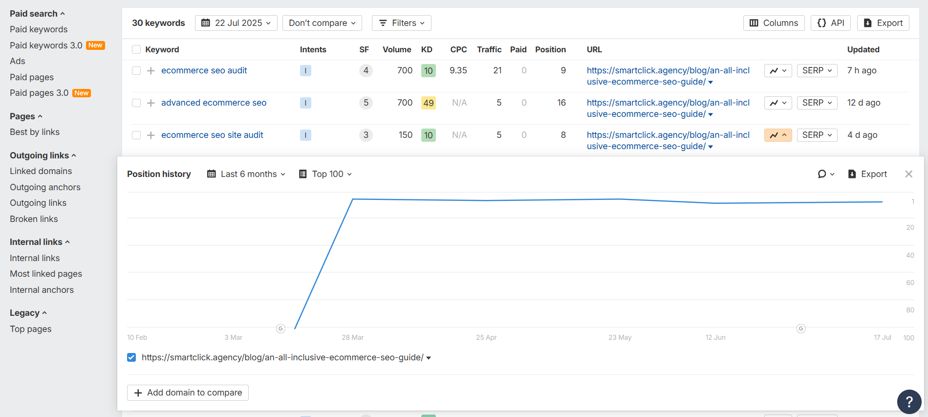Export the position history chart

[x=867, y=174]
